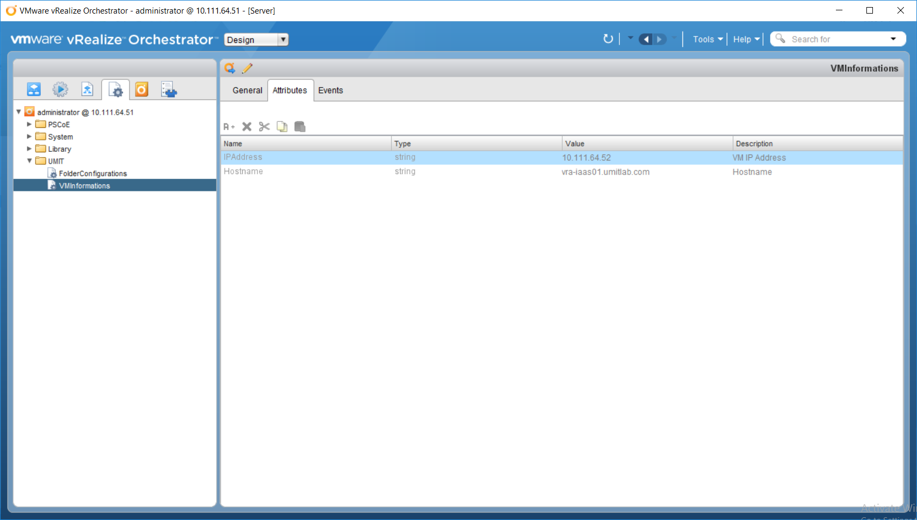The image size is (917, 520).
Task: Switch to the Events tab
Action: click(330, 90)
